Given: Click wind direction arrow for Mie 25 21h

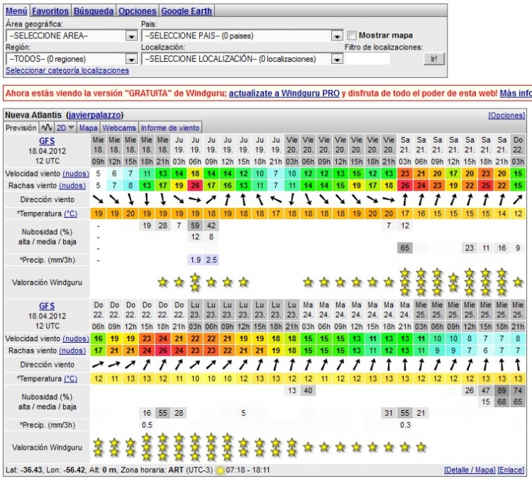Looking at the screenshot, I should tap(518, 365).
